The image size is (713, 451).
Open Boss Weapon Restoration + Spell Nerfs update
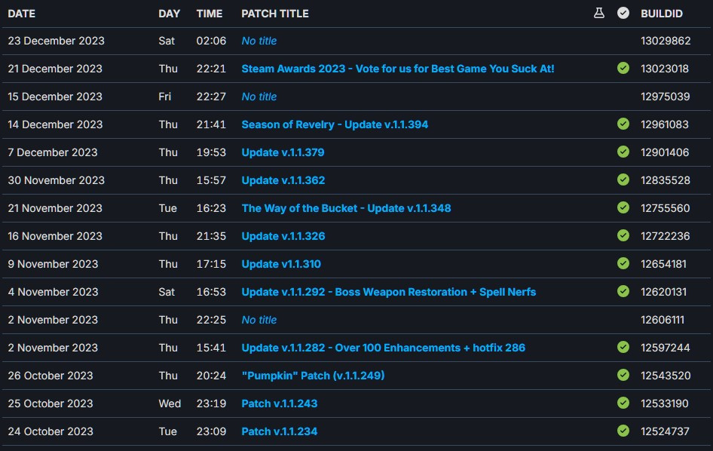click(388, 292)
